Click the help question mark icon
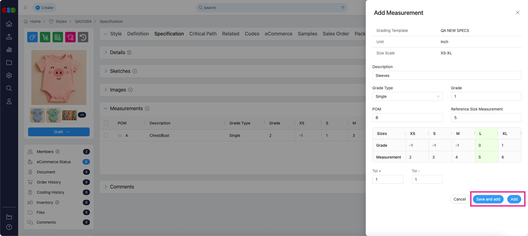The width and height of the screenshot is (528, 236). 9,227
